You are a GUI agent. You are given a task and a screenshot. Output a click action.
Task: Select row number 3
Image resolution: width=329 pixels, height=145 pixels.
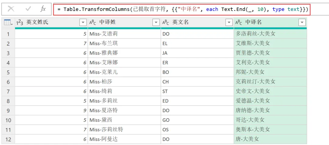pyautogui.click(x=8, y=53)
